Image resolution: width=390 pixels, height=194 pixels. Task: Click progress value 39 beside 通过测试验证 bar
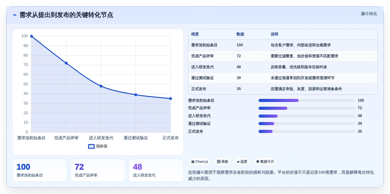pos(360,124)
